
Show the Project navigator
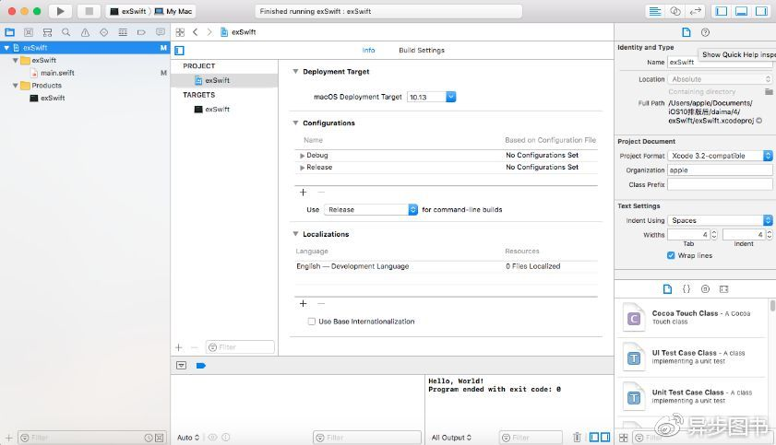(9, 32)
